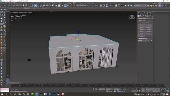Screen dimensions: 170x96
Task: Expand the main toolbar overflow chevron
Action: coord(165,6)
